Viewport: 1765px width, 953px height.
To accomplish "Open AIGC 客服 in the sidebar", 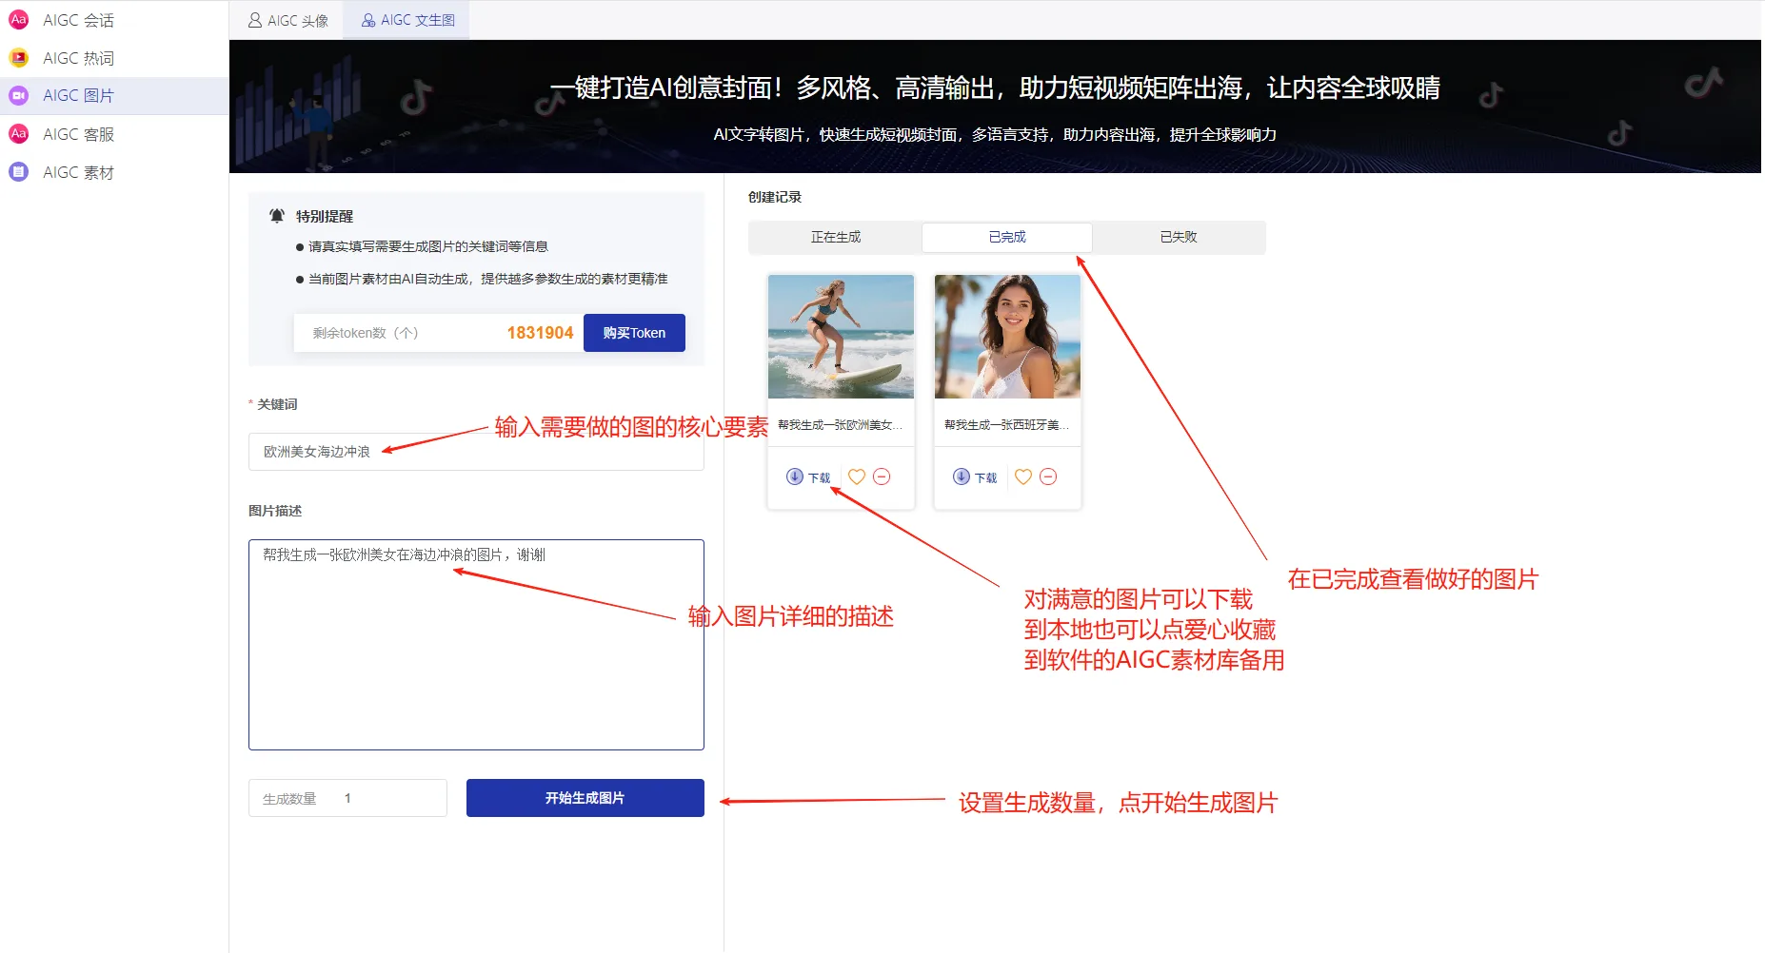I will (18, 133).
